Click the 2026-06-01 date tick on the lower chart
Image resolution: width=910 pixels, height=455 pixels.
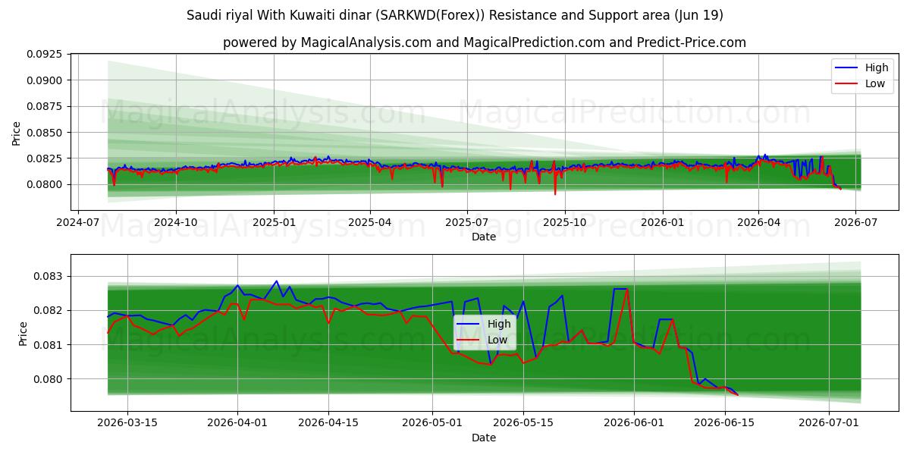point(634,423)
